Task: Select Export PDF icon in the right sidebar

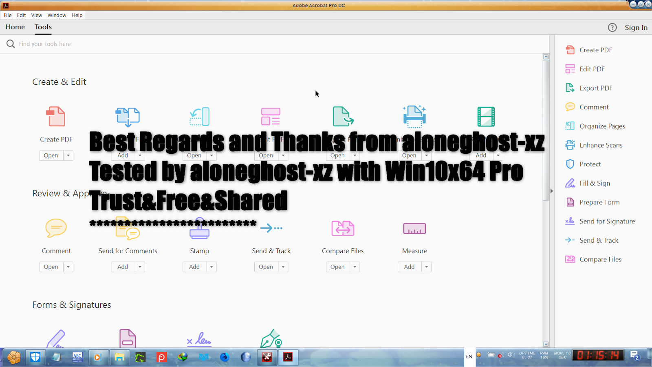Action: coord(570,88)
